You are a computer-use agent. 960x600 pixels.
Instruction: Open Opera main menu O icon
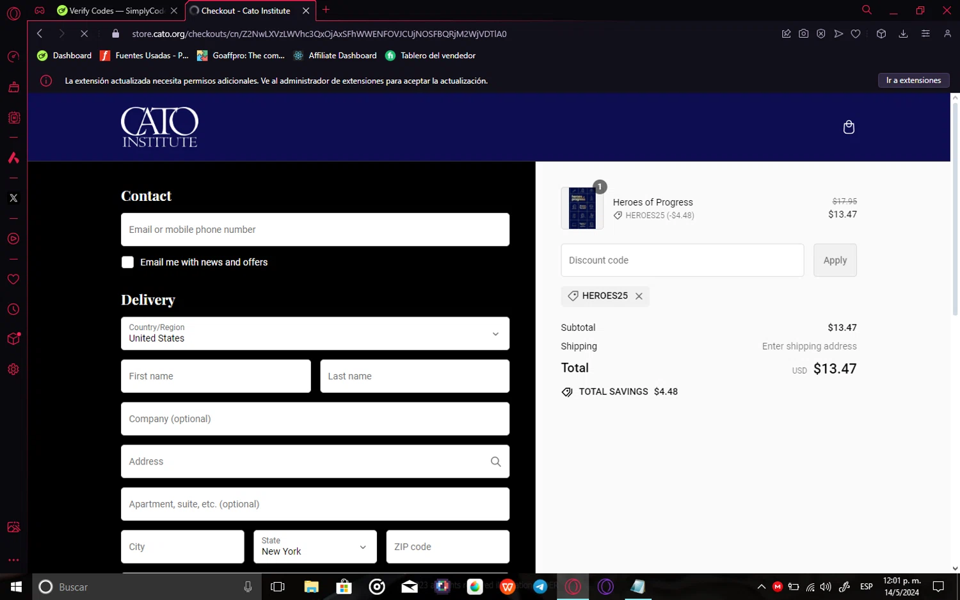tap(13, 13)
